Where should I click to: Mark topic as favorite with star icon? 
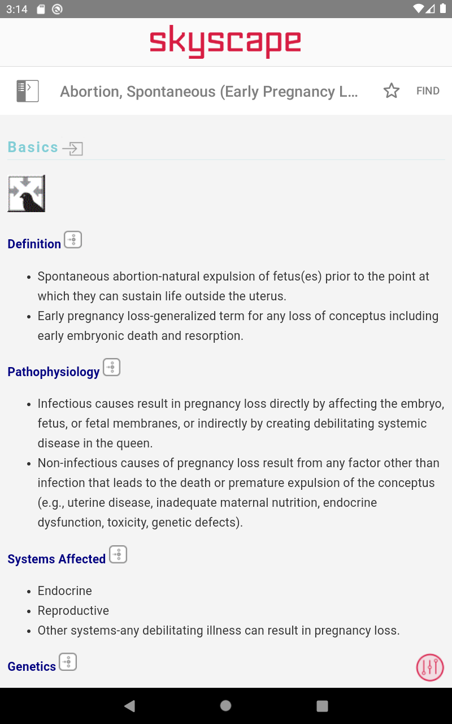click(392, 91)
